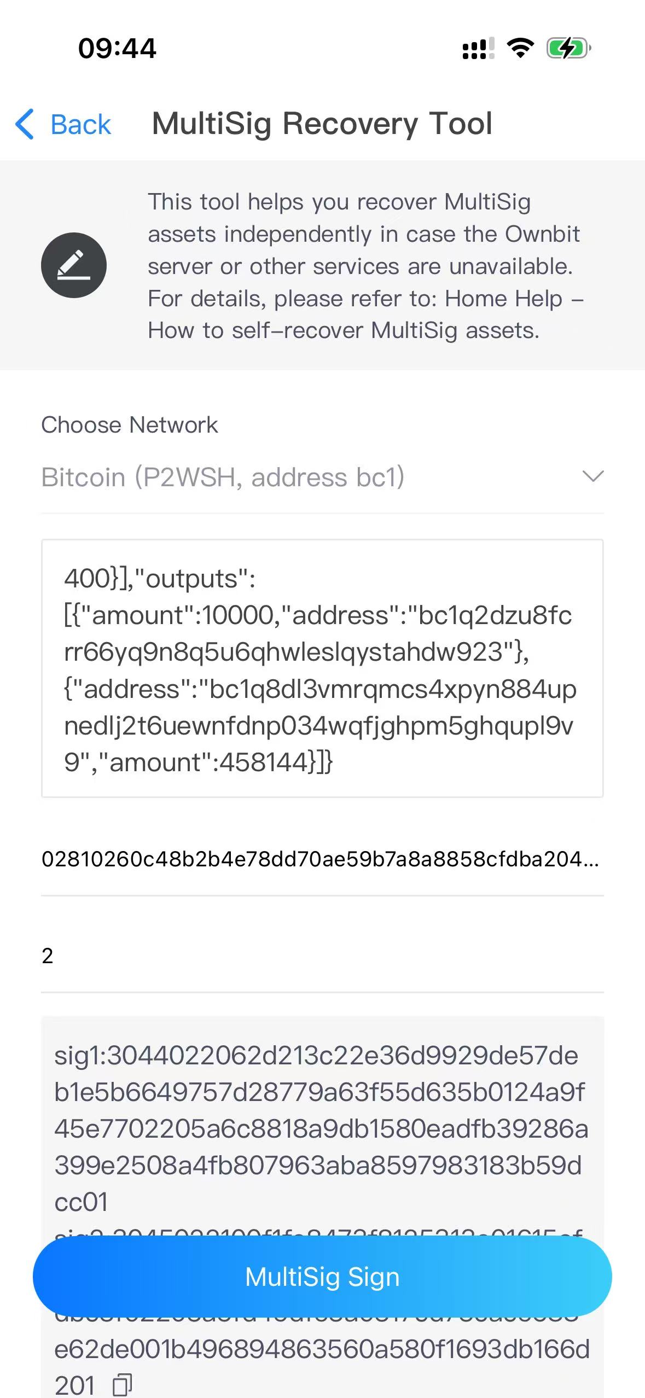The height and width of the screenshot is (1398, 645).
Task: Copy the signature result using copy icon
Action: click(122, 1384)
